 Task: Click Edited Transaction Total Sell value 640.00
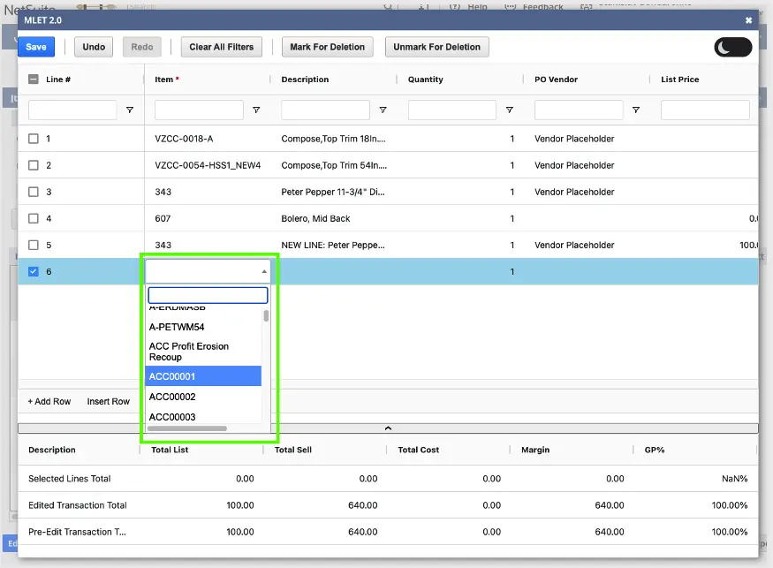[363, 505]
